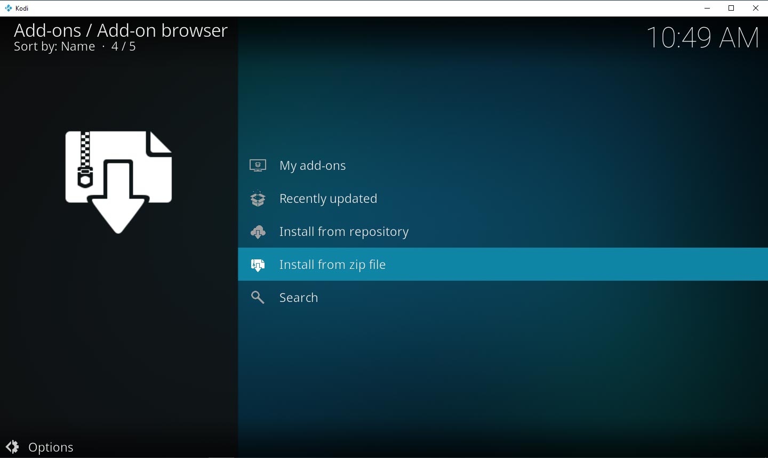Click the Add-ons / Add-on browser heading
The width and height of the screenshot is (768, 458).
[120, 30]
